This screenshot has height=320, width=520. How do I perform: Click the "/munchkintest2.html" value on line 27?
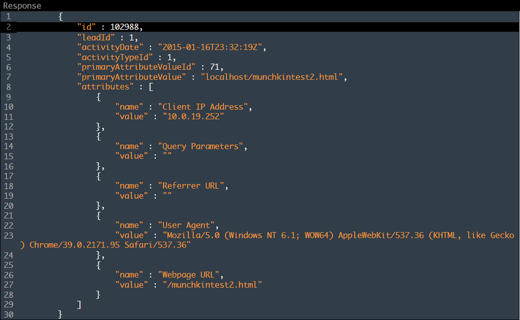pos(212,285)
